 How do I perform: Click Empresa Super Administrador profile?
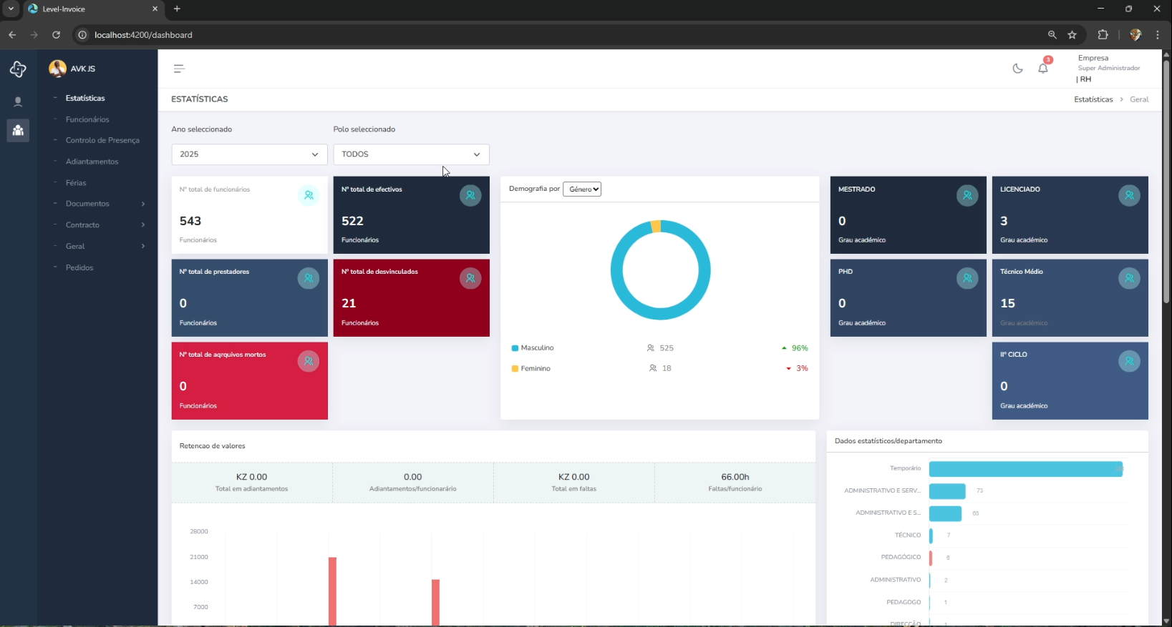click(x=1108, y=68)
